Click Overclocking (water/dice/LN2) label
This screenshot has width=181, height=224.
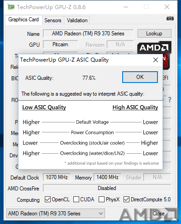point(92,153)
